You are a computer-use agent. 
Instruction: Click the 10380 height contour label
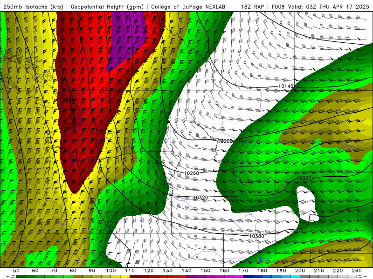[257, 236]
